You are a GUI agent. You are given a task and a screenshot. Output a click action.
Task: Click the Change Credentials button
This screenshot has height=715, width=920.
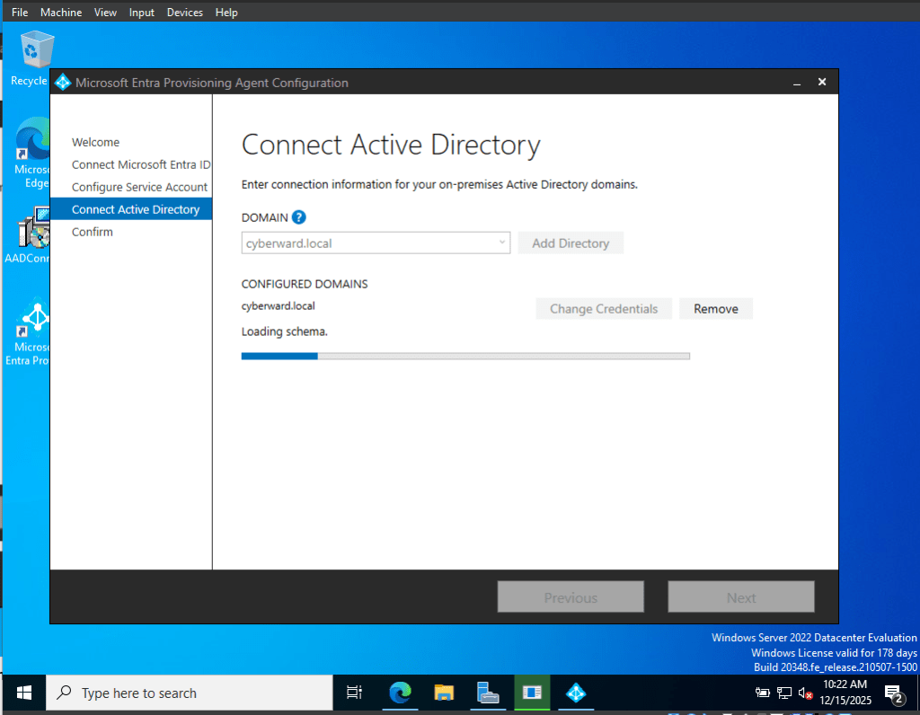tap(604, 308)
